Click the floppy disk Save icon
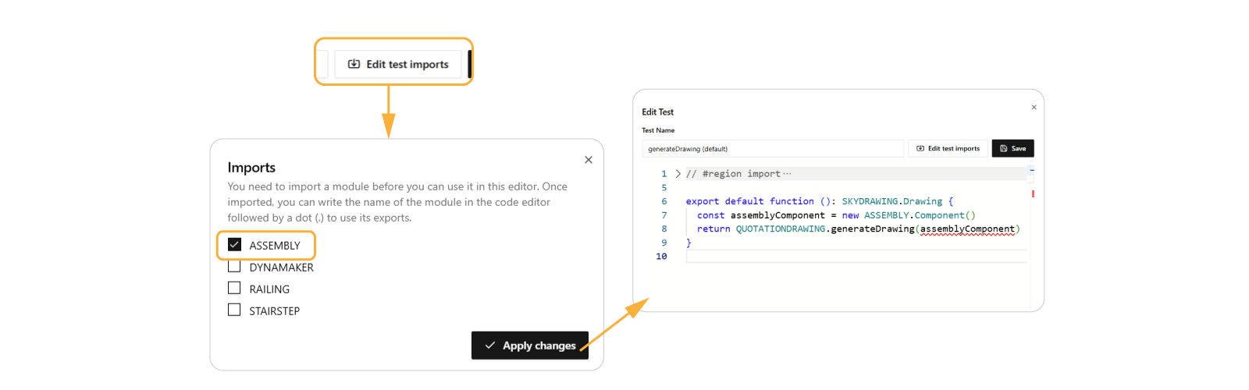1249x390 pixels. click(1003, 148)
